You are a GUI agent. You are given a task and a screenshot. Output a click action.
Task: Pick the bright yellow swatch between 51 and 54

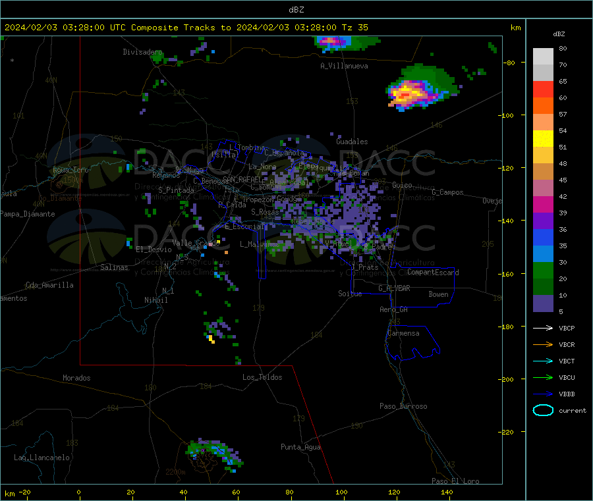coord(543,139)
